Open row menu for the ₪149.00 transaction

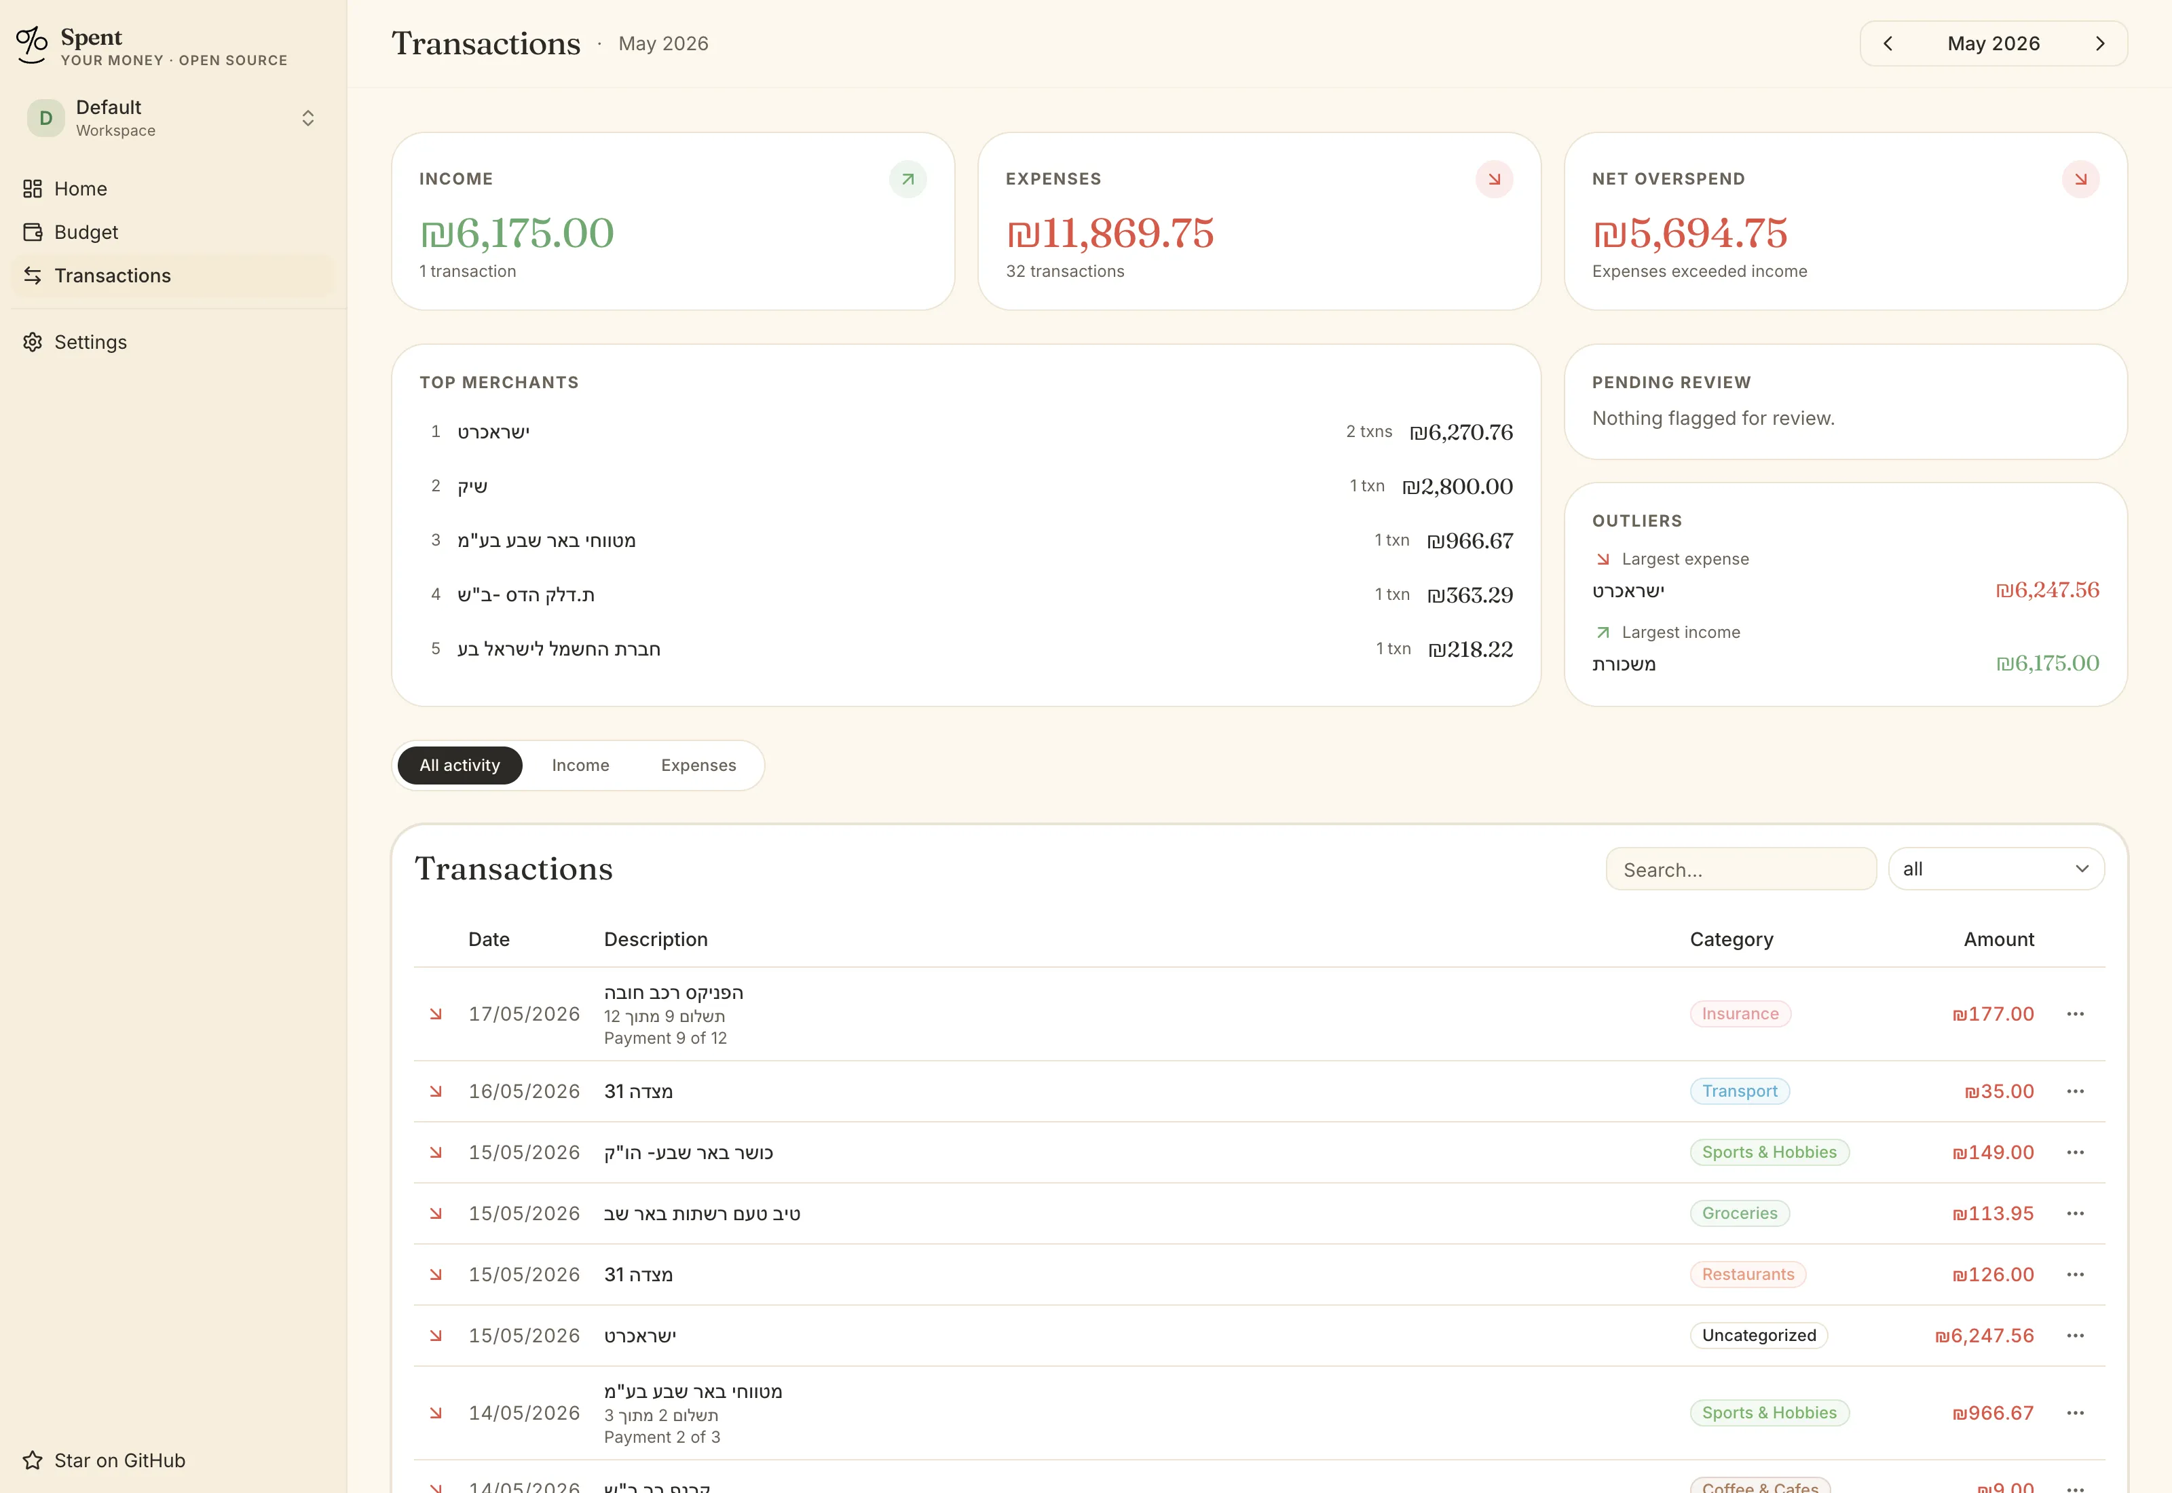coord(2075,1152)
